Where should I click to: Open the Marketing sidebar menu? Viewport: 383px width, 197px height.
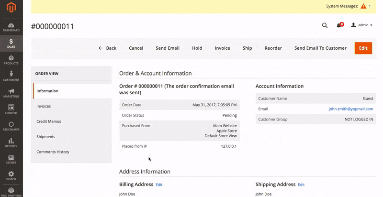pyautogui.click(x=11, y=93)
